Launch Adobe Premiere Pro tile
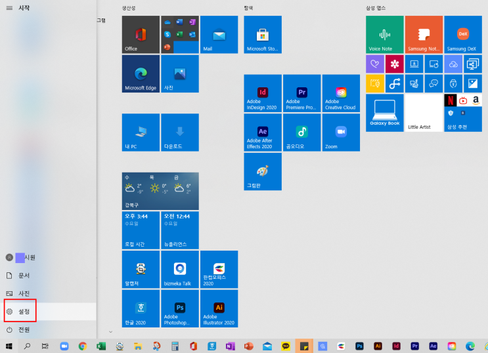488x353 pixels. tap(302, 93)
